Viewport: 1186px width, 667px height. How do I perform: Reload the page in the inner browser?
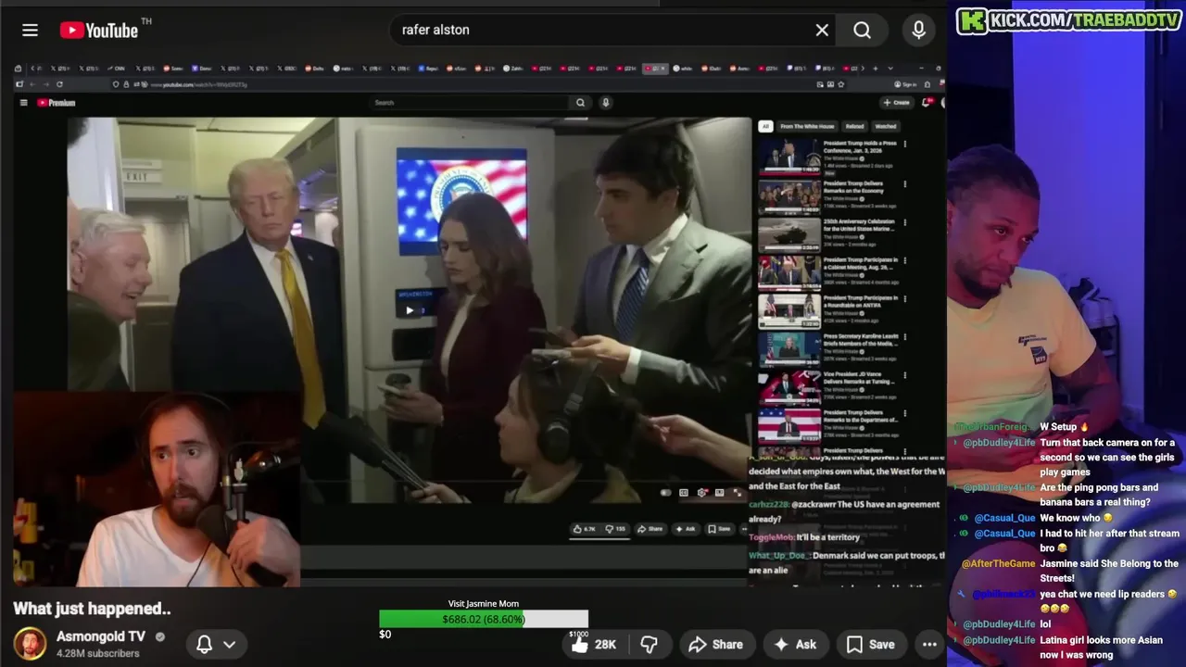pyautogui.click(x=59, y=84)
